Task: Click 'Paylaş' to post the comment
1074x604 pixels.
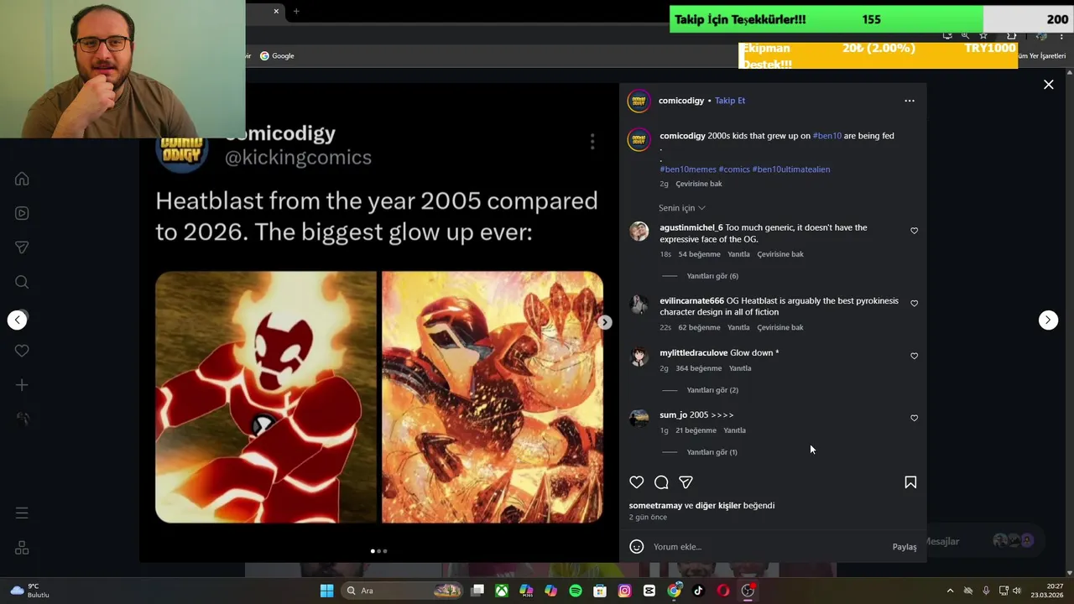Action: click(x=905, y=547)
